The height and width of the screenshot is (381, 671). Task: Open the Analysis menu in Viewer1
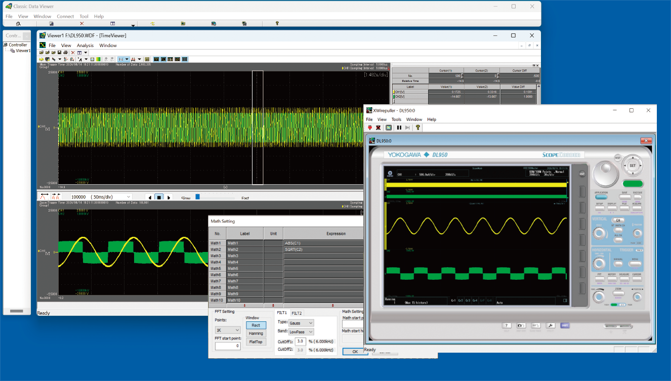(x=85, y=46)
